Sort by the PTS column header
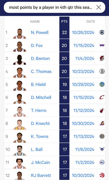This screenshot has width=109, height=180. point(64,21)
